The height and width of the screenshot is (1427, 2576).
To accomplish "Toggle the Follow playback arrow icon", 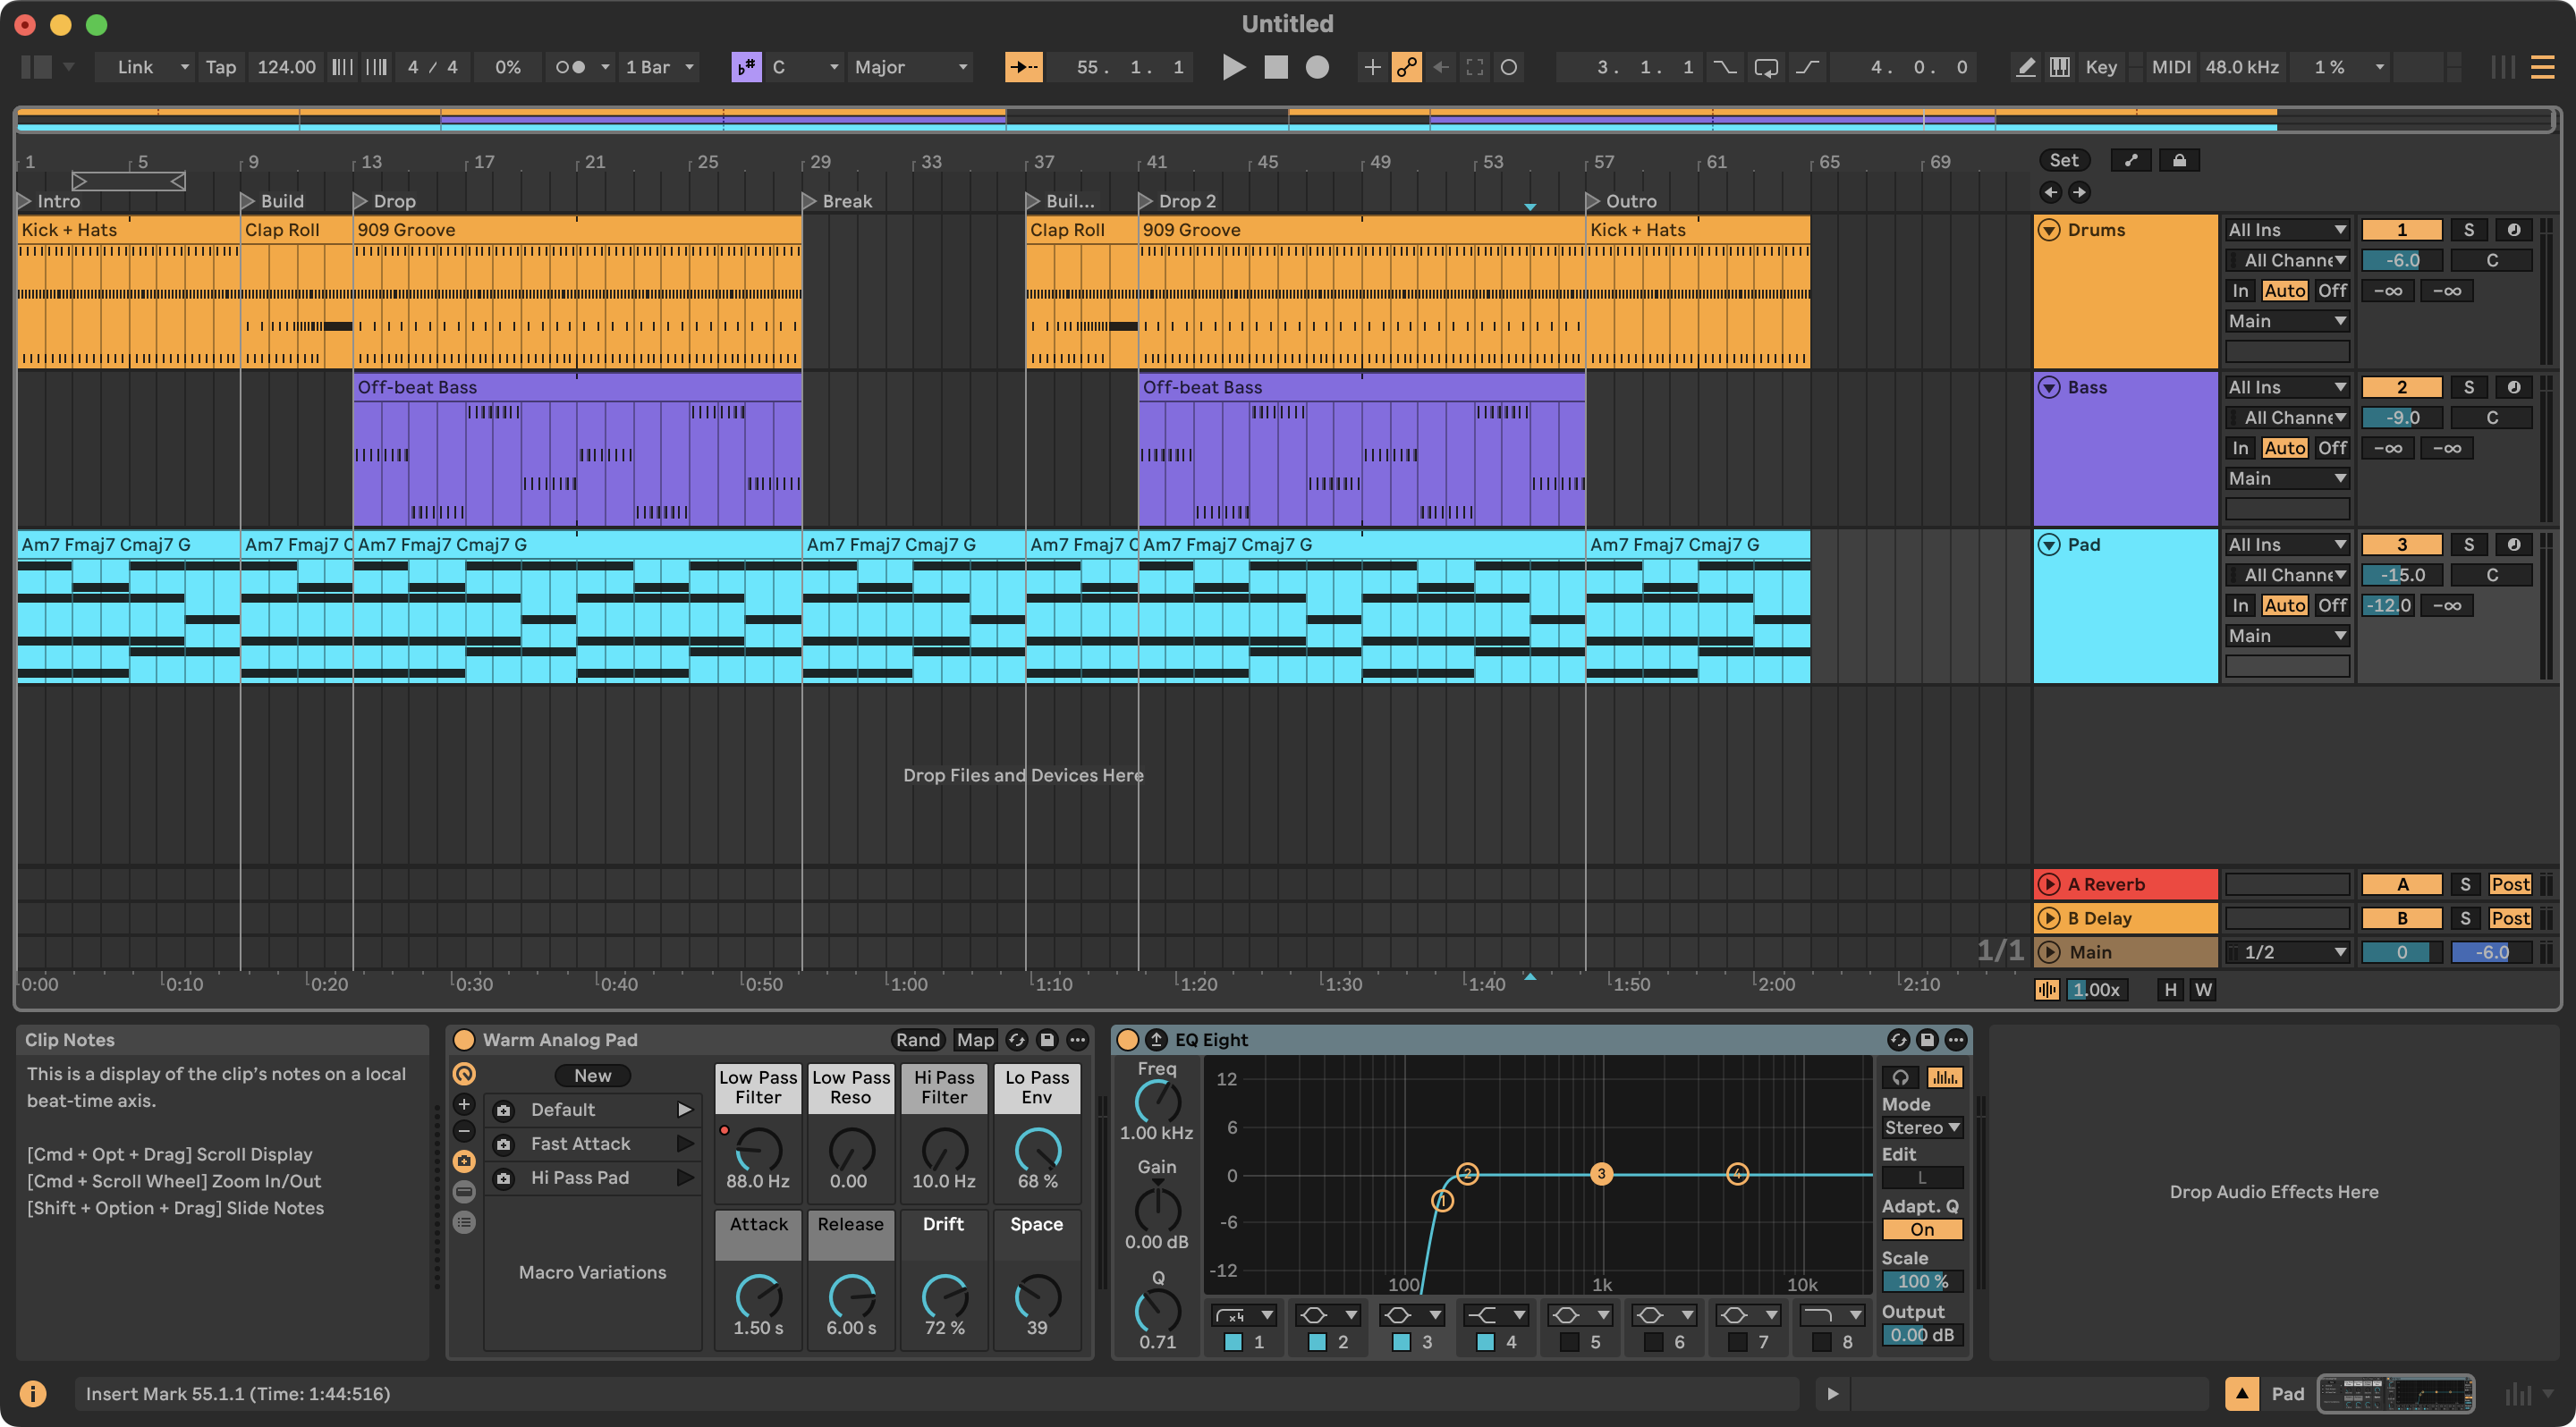I will click(x=1023, y=67).
